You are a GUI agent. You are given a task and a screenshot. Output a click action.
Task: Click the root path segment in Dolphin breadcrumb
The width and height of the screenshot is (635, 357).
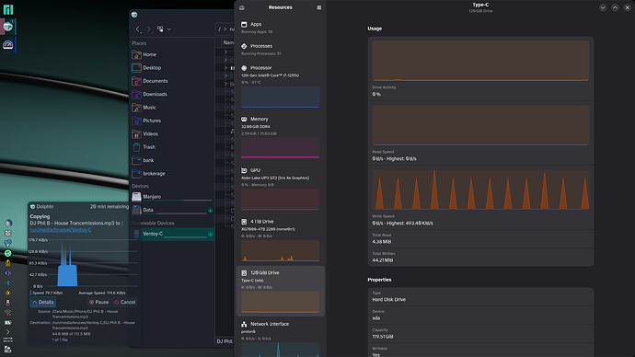point(220,29)
